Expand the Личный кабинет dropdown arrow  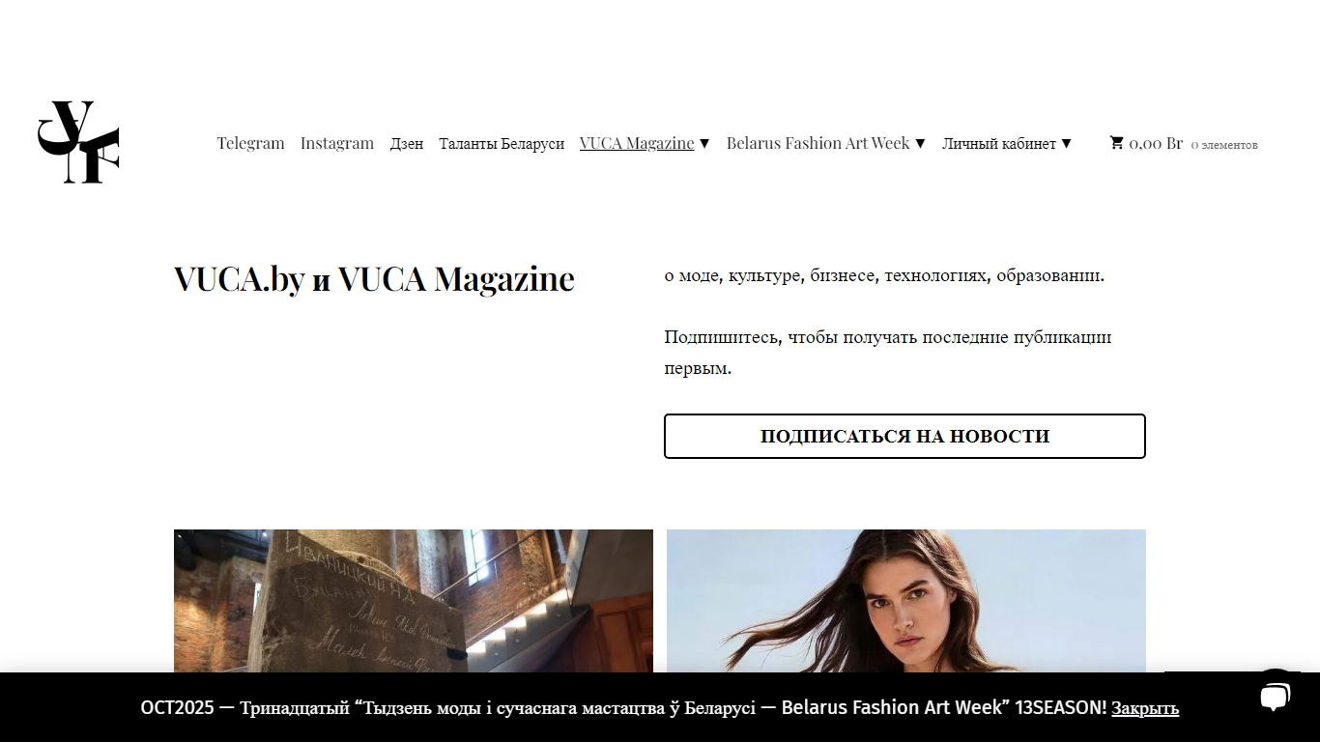point(1066,143)
